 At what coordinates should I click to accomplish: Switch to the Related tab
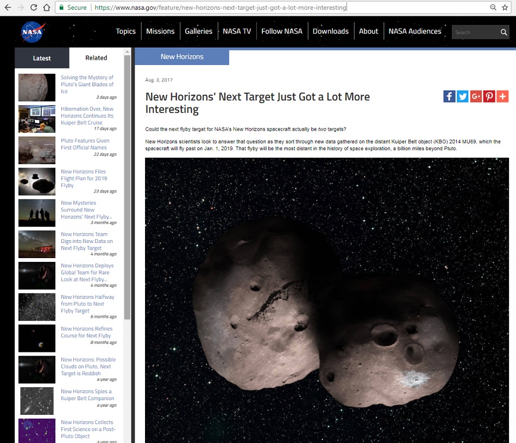96,58
